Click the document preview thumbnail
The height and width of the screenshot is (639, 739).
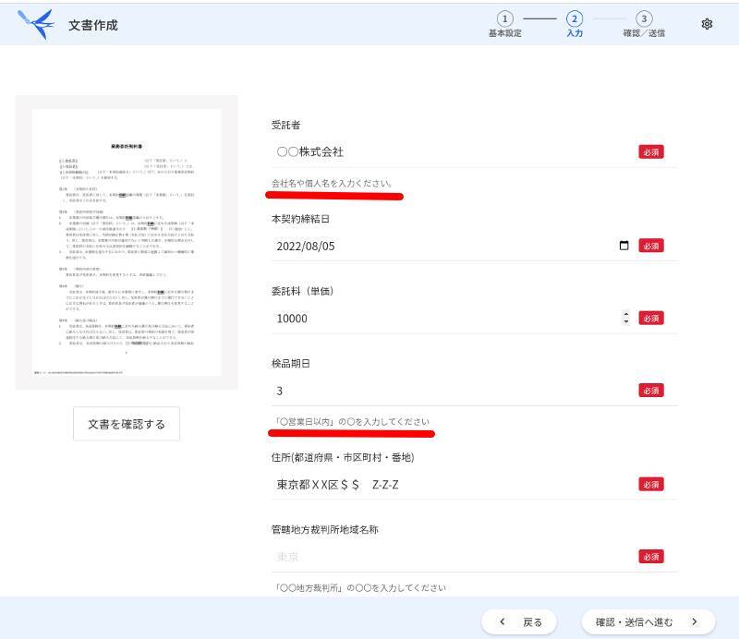(127, 242)
